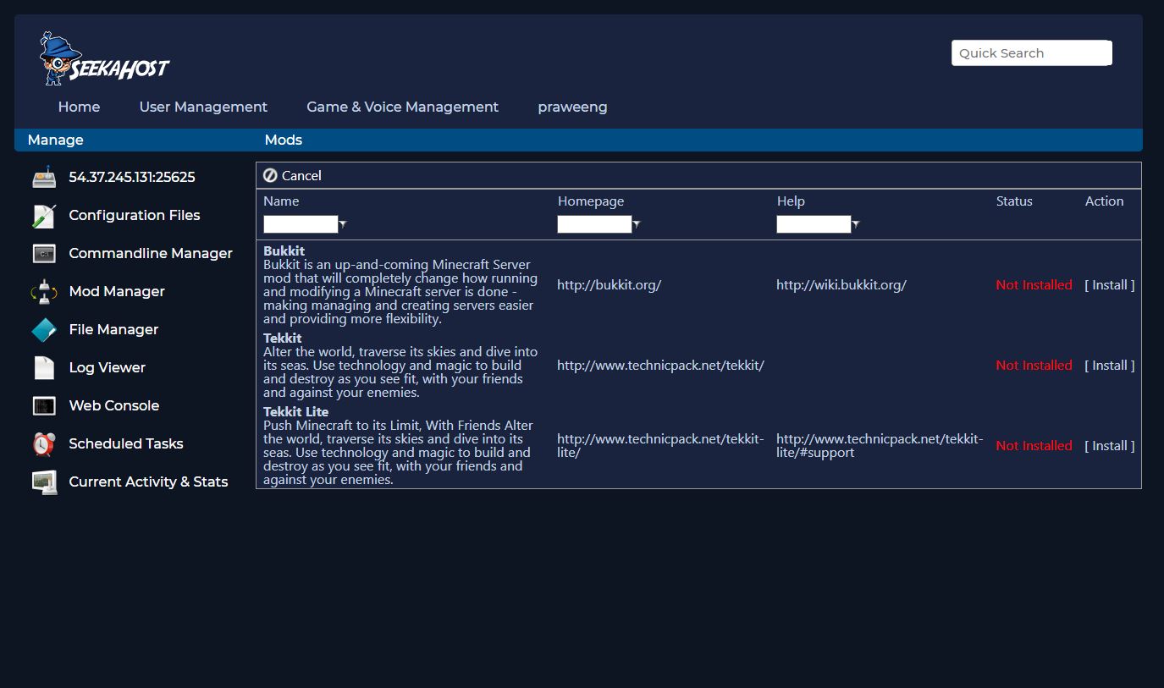Install the Tekkit mod
Screen dimensions: 1164x688
[x=1110, y=366]
